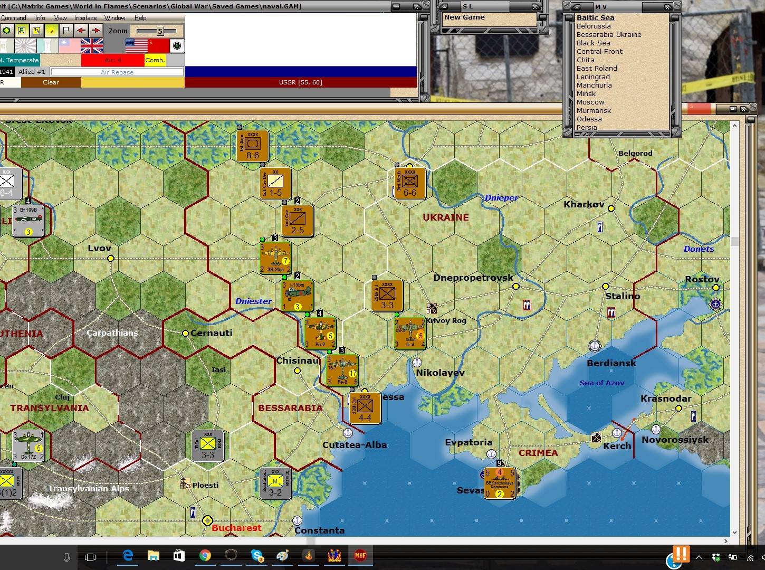The image size is (765, 570).
Task: Select the Pe-8 bomber counter
Action: pos(342,370)
